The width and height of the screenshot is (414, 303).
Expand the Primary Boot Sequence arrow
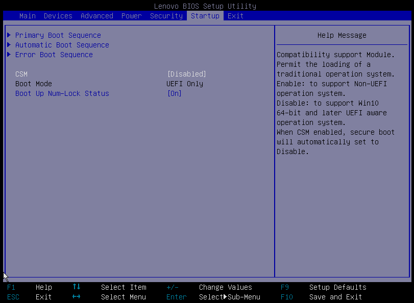click(x=9, y=35)
